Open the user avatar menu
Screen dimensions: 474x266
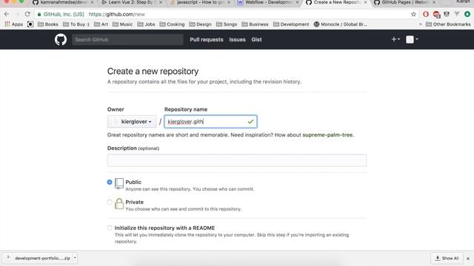point(412,39)
